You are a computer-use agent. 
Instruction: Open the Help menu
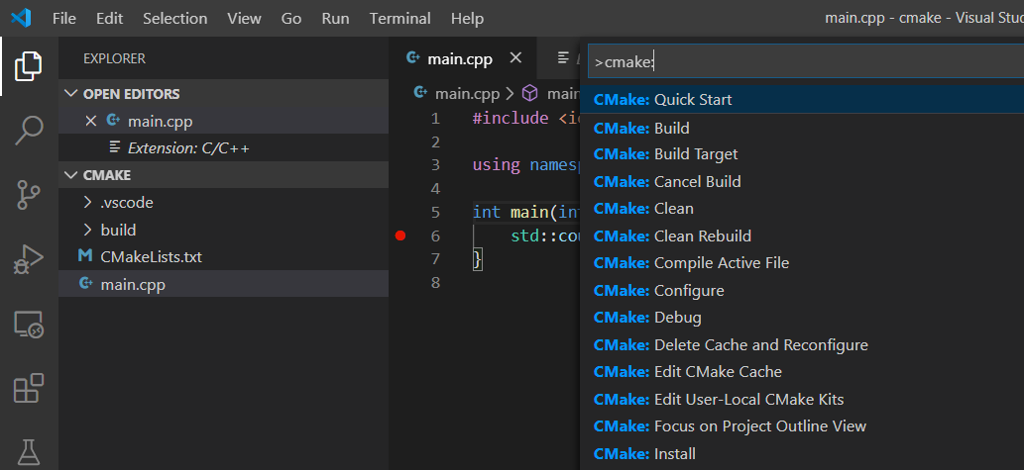[x=467, y=18]
